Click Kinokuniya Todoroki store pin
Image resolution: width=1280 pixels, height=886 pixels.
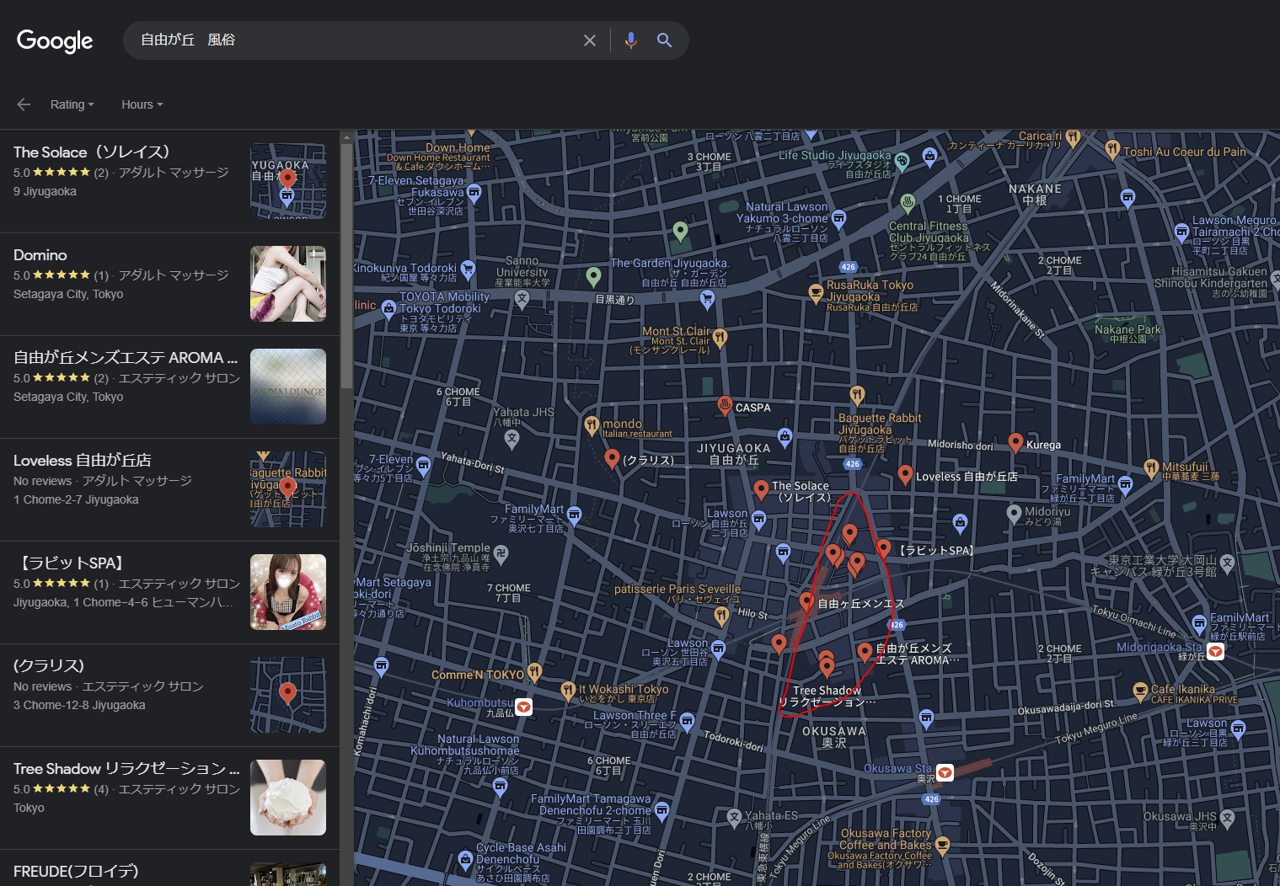pyautogui.click(x=468, y=270)
